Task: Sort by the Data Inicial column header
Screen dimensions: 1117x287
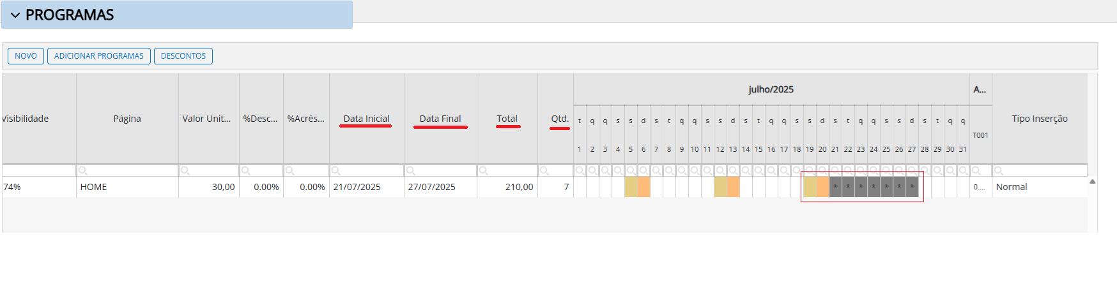Action: pyautogui.click(x=366, y=119)
